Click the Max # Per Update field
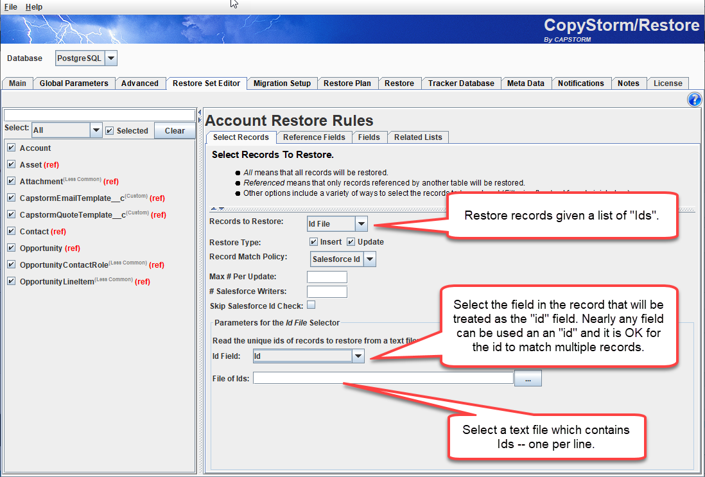 [x=327, y=277]
